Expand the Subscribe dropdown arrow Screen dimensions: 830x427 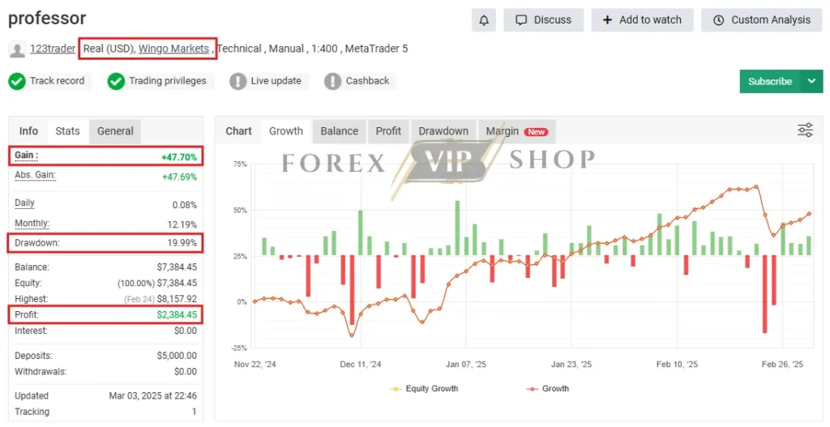[812, 82]
